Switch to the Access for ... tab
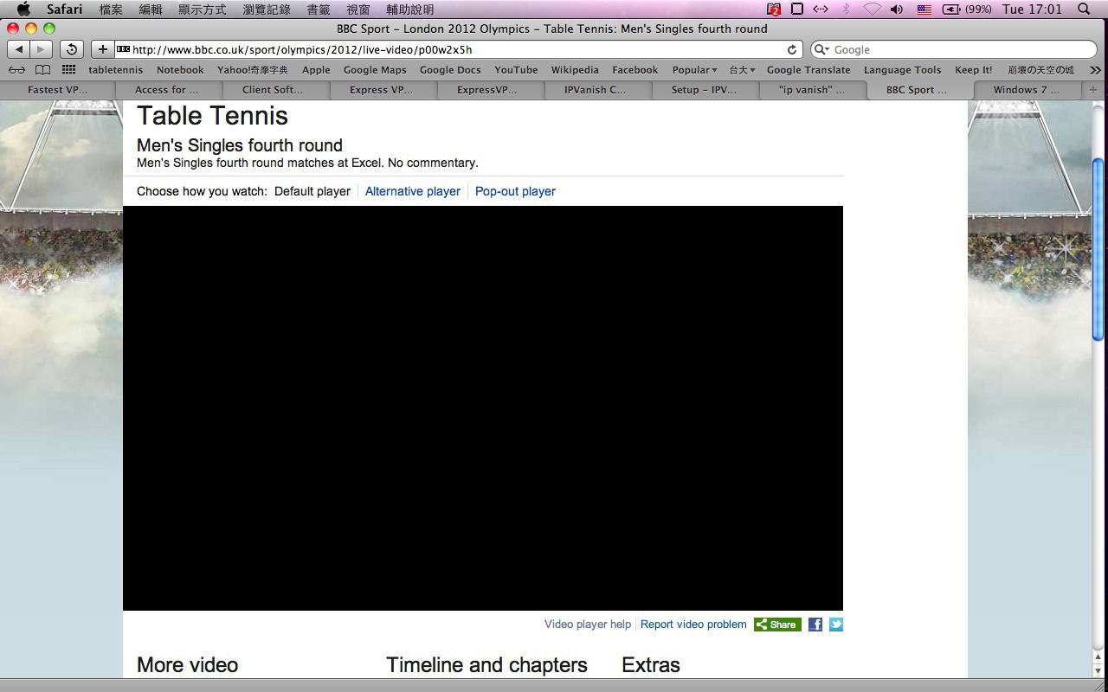 pyautogui.click(x=166, y=89)
